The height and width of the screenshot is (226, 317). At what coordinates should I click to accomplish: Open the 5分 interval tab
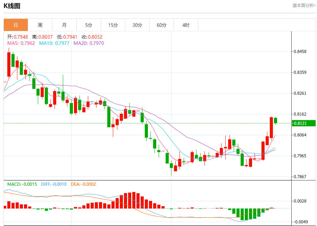pos(89,25)
